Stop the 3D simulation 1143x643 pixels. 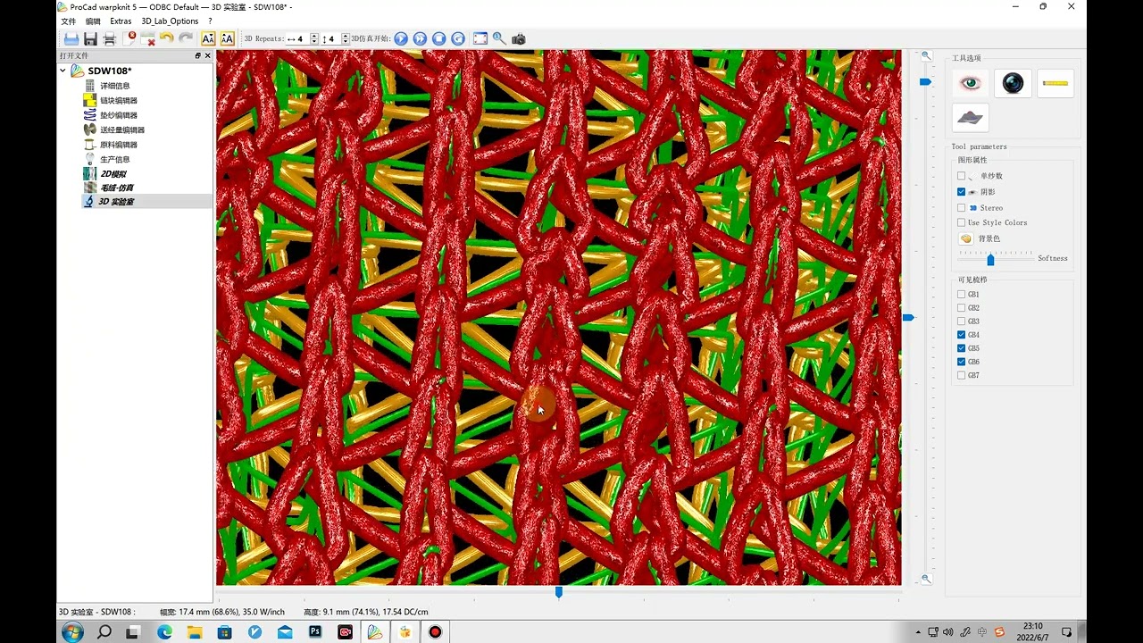coord(438,38)
